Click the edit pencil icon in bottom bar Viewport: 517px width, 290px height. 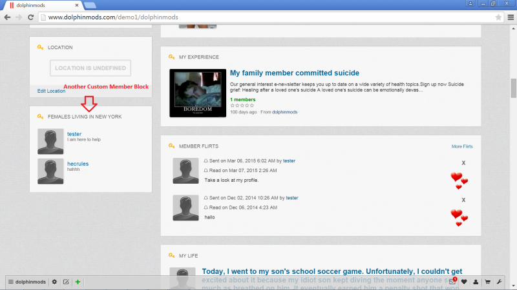click(66, 282)
